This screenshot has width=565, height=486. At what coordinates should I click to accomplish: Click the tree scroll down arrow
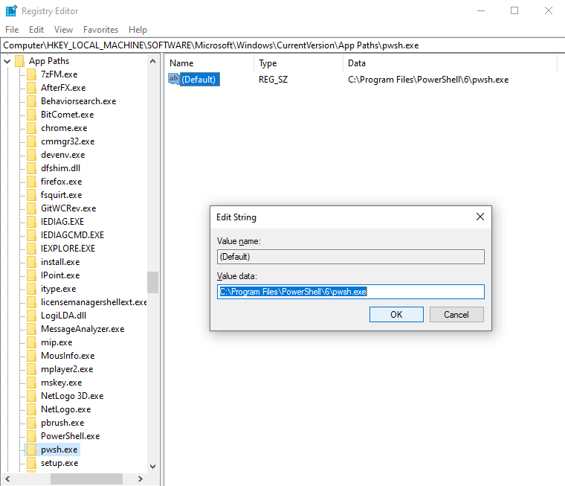click(153, 467)
